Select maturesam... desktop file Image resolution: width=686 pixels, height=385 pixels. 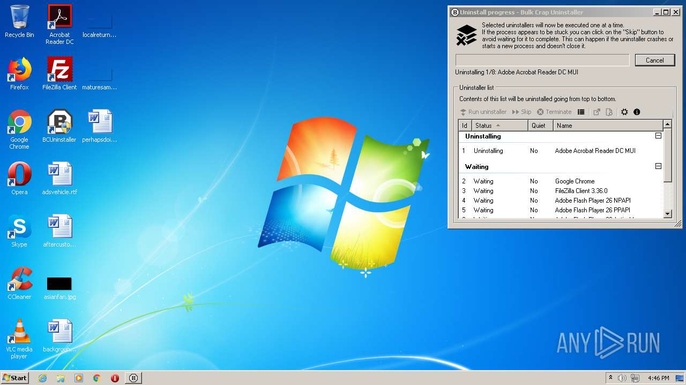100,79
